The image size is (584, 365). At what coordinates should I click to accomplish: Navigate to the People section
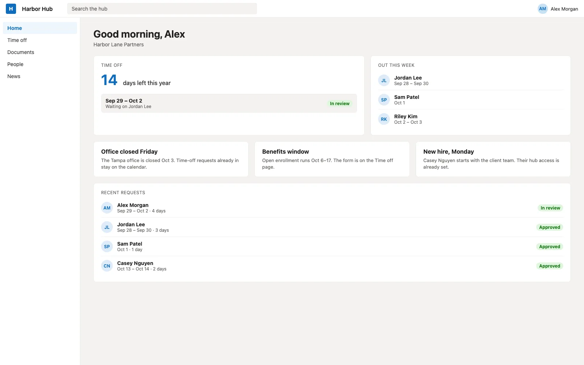[40, 64]
